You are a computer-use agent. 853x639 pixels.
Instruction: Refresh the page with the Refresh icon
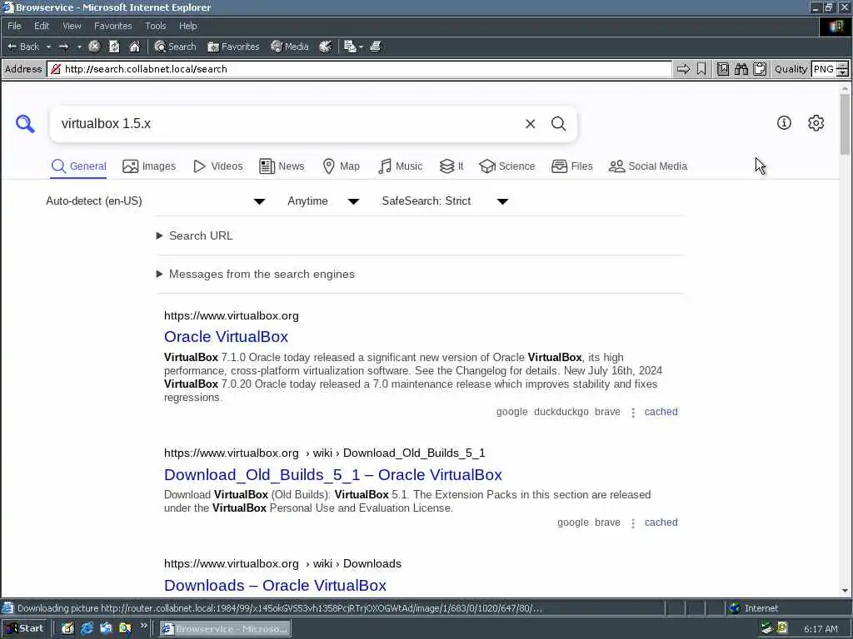[114, 47]
